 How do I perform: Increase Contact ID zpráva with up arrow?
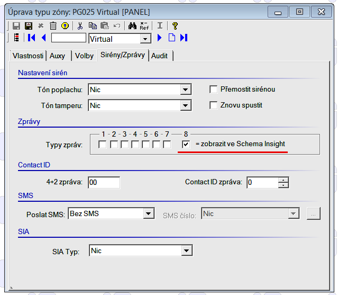tap(284, 180)
